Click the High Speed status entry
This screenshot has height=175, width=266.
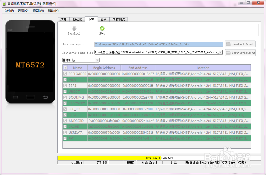point(149,163)
